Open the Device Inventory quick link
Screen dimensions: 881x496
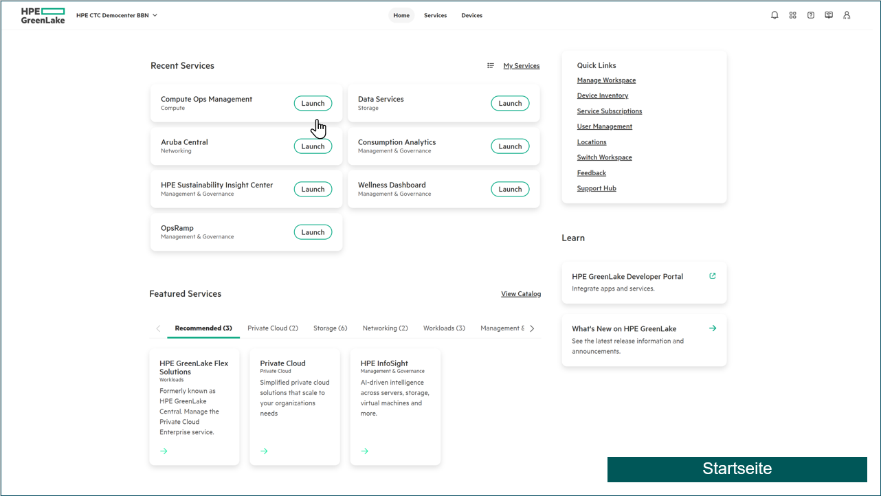[603, 95]
